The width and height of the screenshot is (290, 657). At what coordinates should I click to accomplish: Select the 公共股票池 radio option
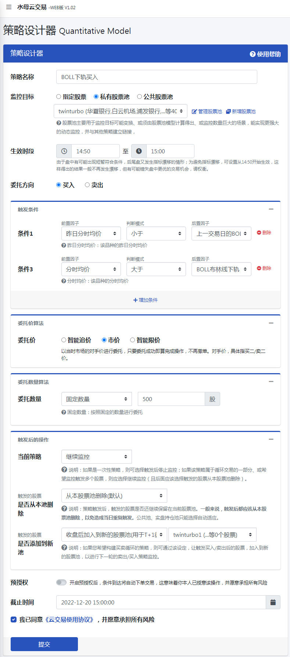pos(139,97)
